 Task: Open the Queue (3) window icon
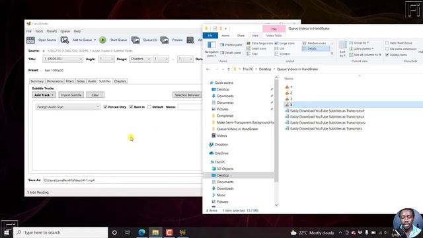[135, 40]
